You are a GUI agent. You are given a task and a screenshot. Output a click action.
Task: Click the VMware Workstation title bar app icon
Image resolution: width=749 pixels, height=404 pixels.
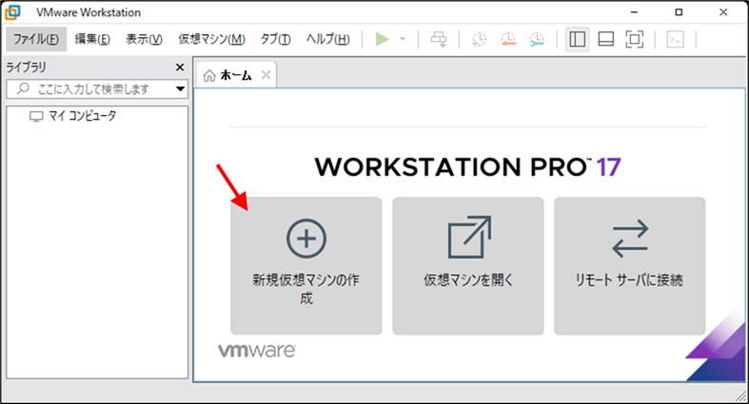tap(12, 12)
